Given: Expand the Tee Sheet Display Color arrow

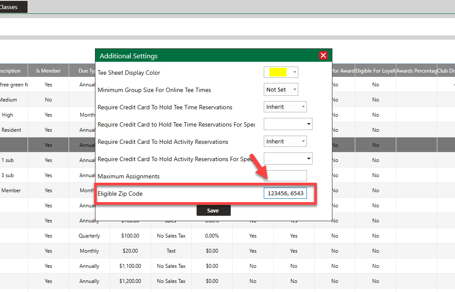Looking at the screenshot, I should (294, 73).
